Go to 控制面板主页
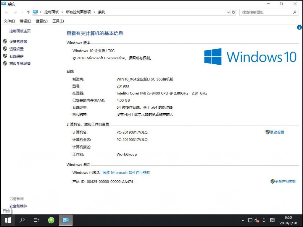This screenshot has height=227, width=303. click(x=20, y=31)
